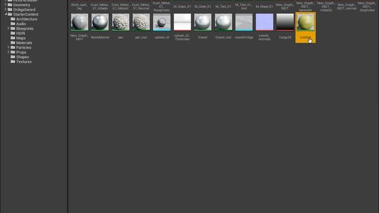379x213 pixels.
Task: Click the New_Graph_INST_metallic asset label
Action: point(326,7)
